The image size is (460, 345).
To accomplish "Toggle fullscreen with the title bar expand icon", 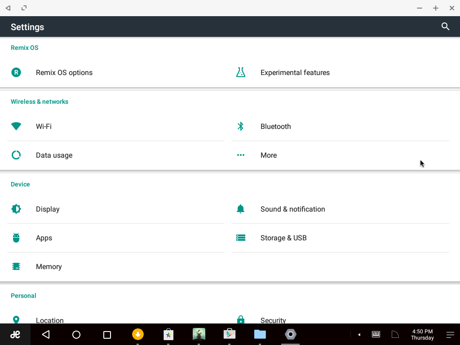I will (x=24, y=8).
